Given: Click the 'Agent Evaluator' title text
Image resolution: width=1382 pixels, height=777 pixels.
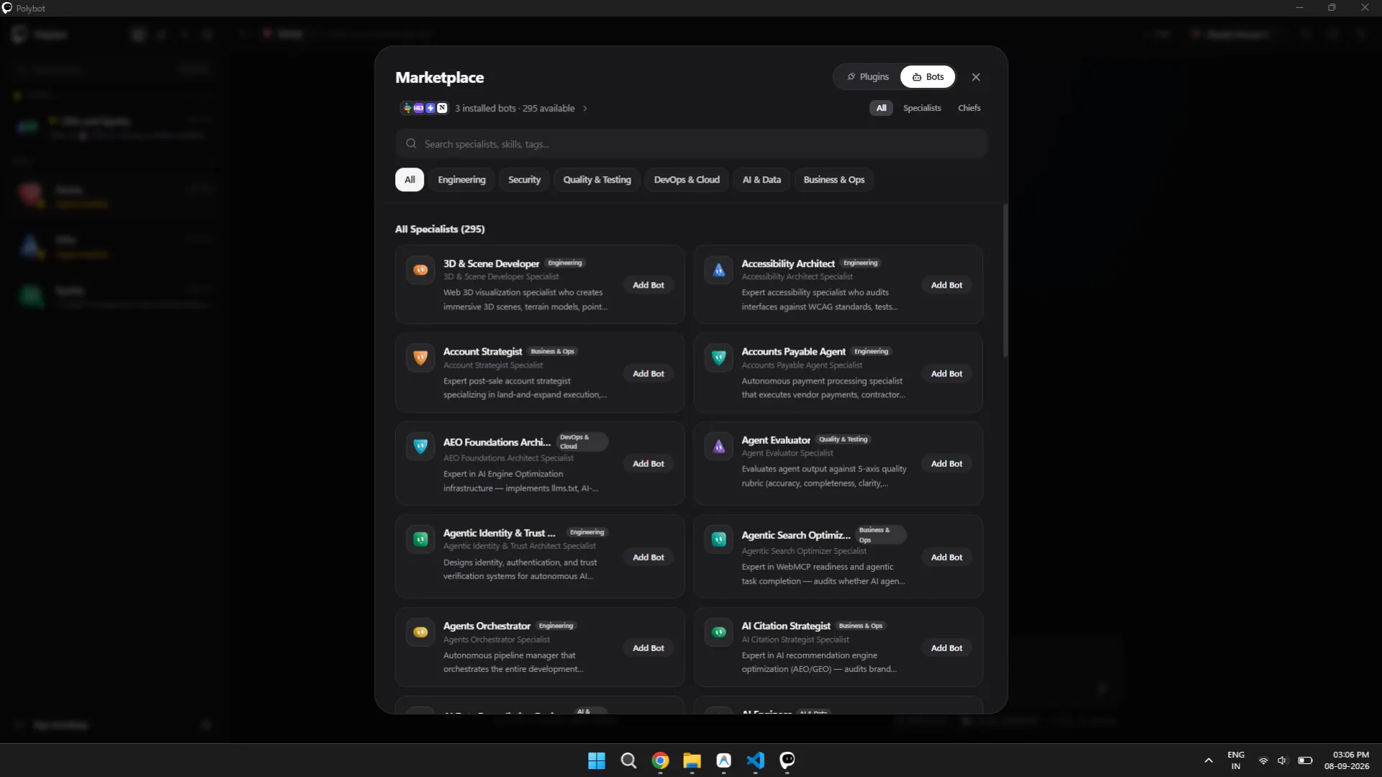Looking at the screenshot, I should [x=776, y=440].
